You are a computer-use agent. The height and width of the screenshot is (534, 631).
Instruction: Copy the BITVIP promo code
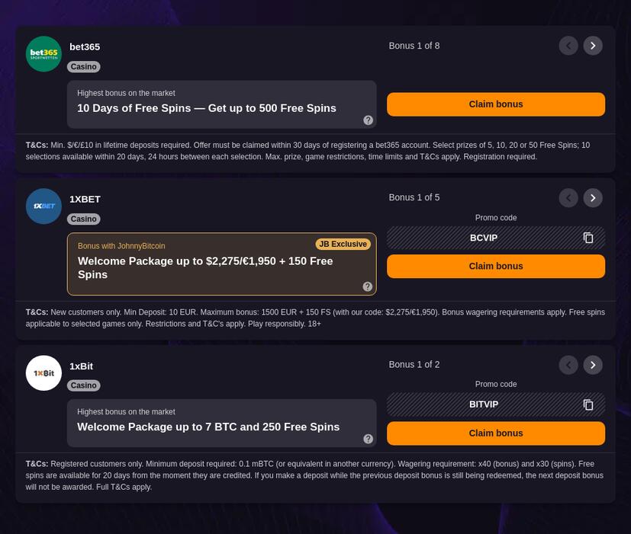[x=588, y=404]
